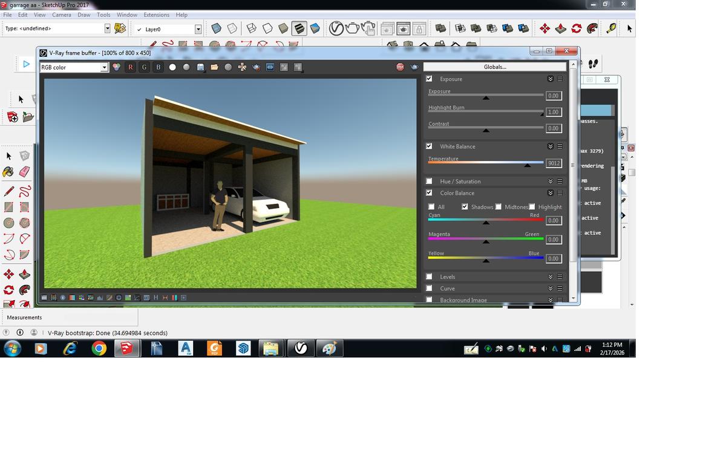Pick the Freehand drawing tool
This screenshot has height=472, width=726.
click(24, 192)
